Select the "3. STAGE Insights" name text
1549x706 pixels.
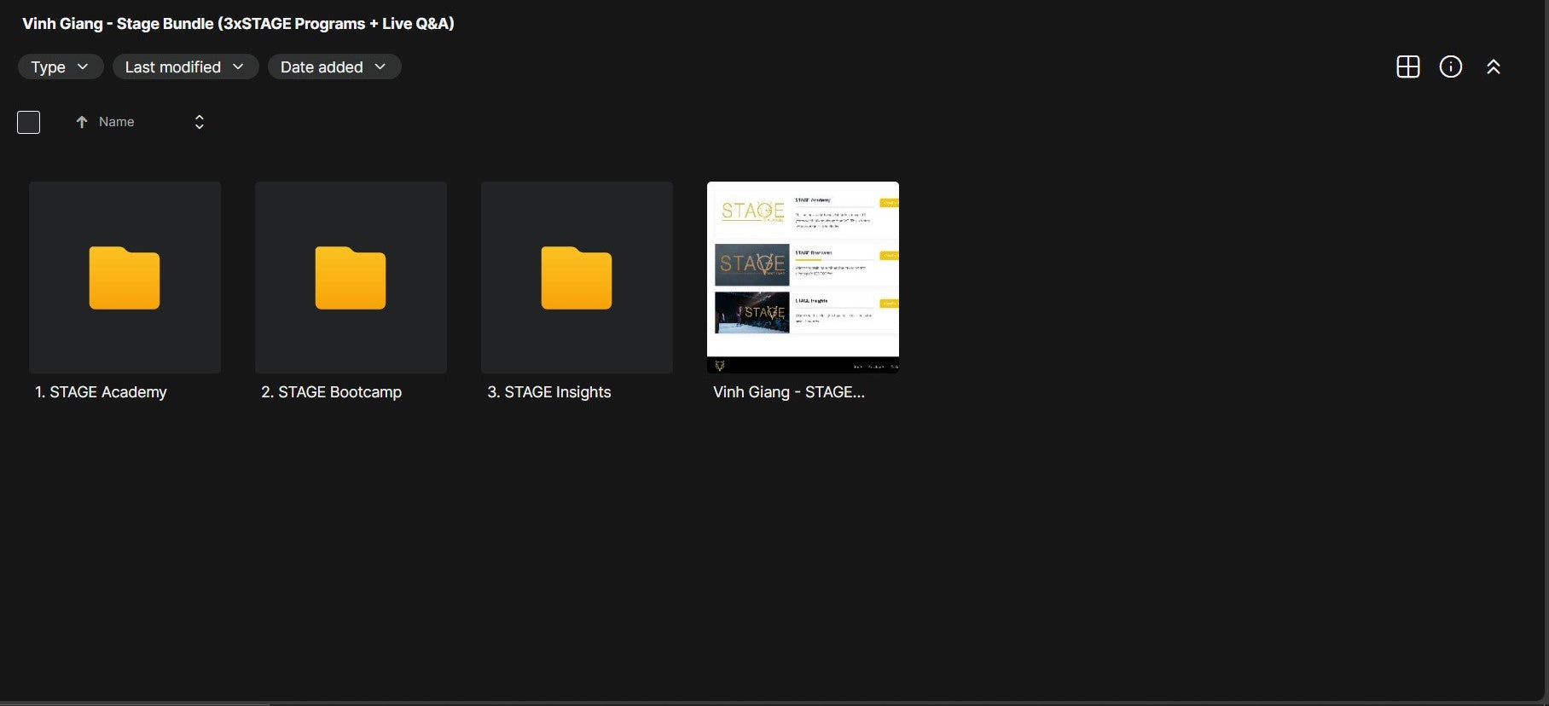pos(548,392)
